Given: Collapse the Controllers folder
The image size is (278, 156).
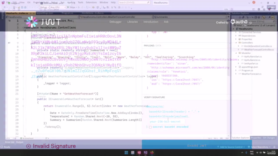Looking at the screenshot, I should [x=236, y=42].
